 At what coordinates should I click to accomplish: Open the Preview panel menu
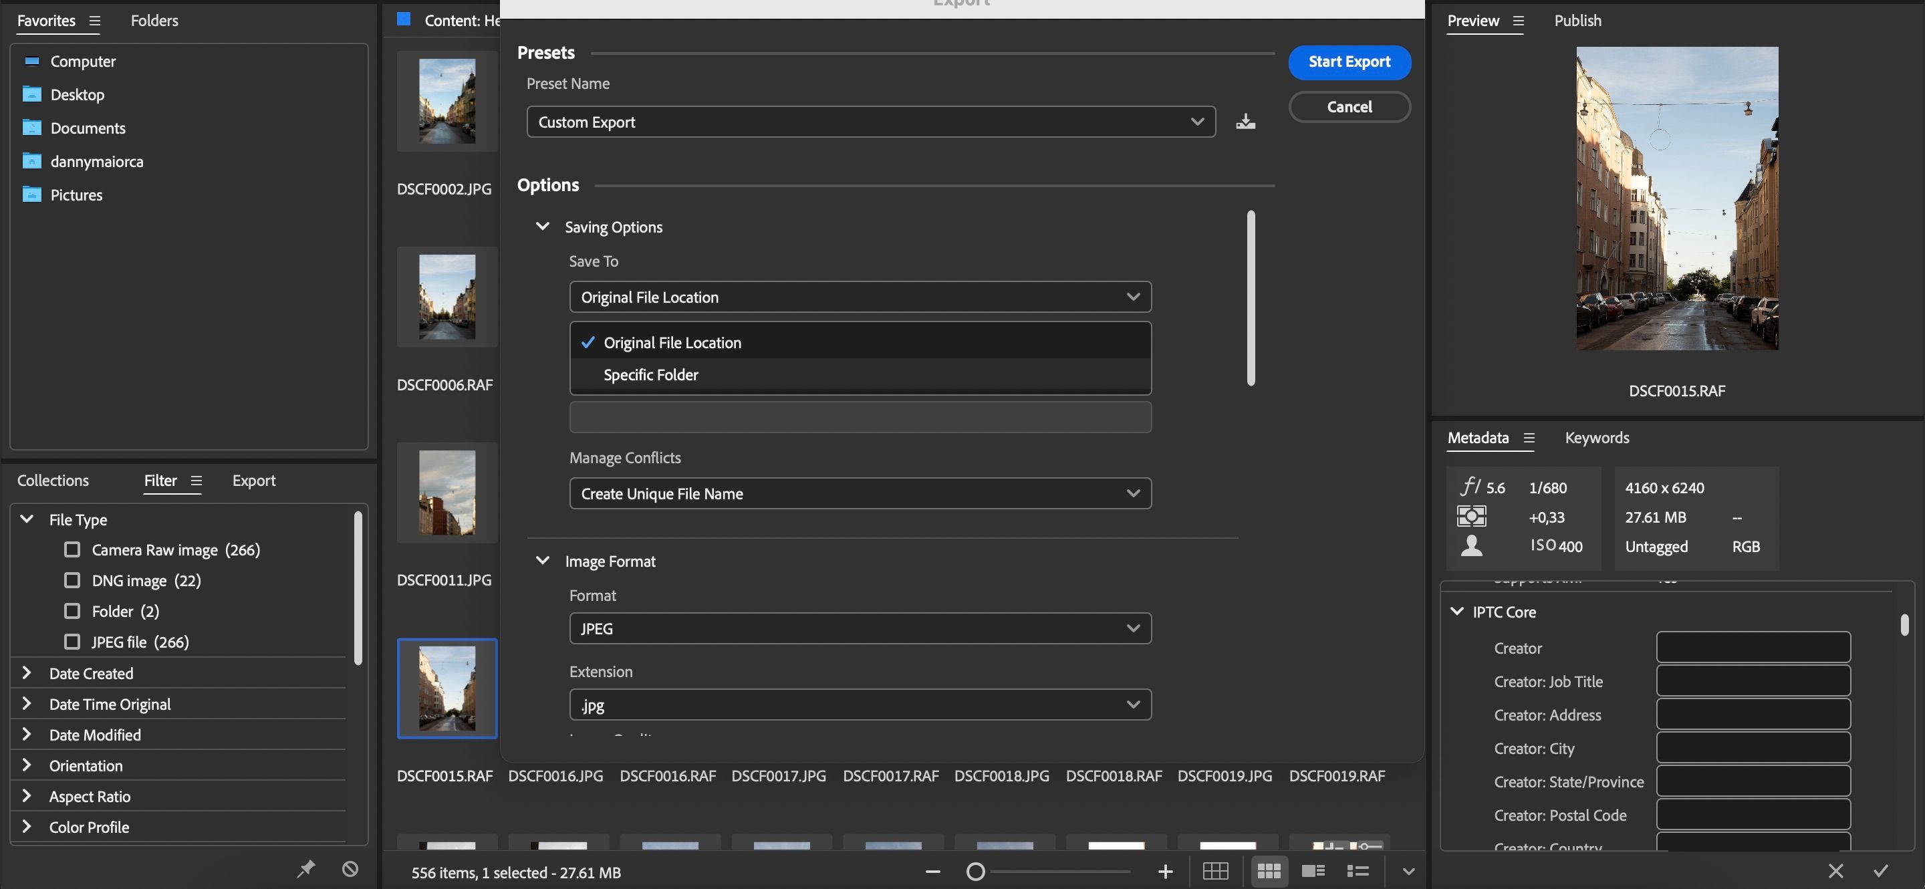1518,21
